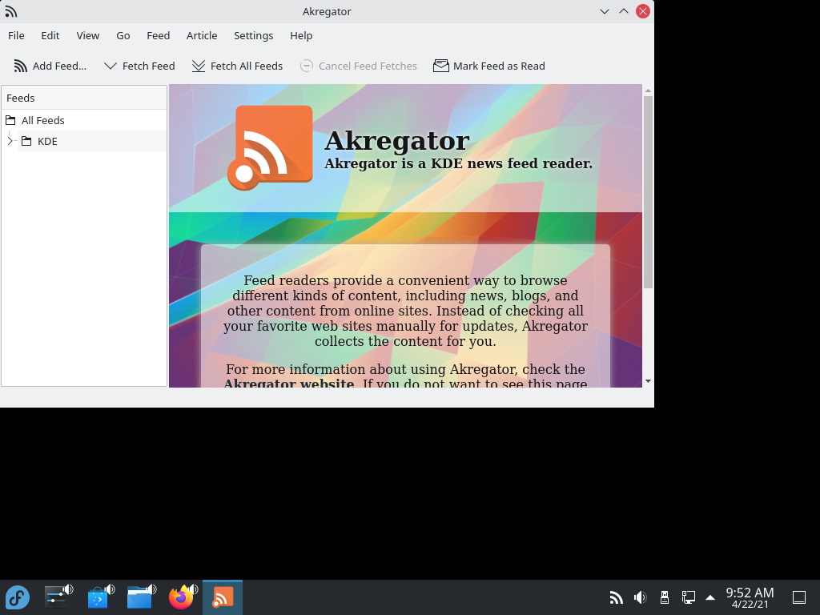
Task: Click the Add Feed RSS icon
Action: pyautogui.click(x=20, y=66)
